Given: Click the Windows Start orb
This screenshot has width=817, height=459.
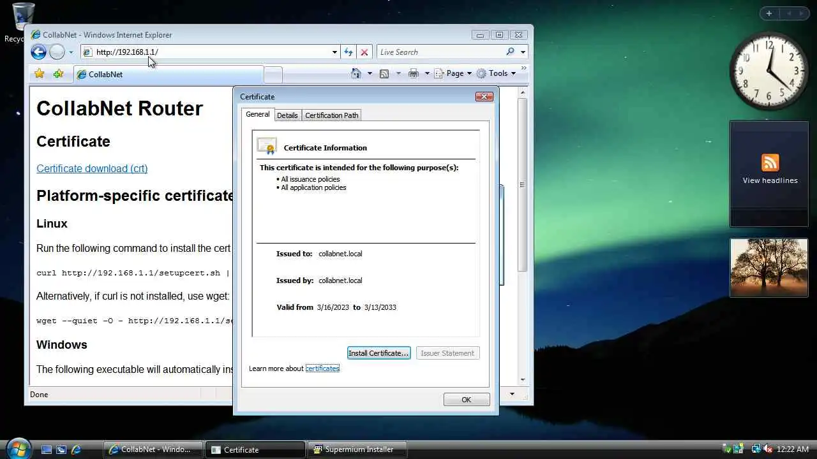Looking at the screenshot, I should [18, 448].
